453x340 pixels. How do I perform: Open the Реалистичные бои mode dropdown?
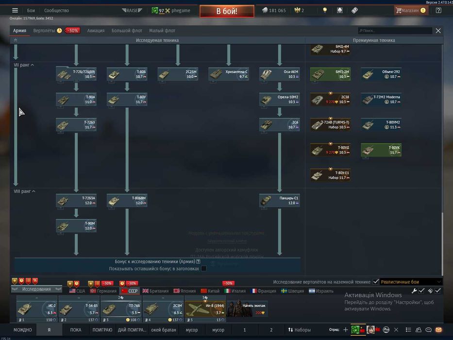pyautogui.click(x=411, y=282)
